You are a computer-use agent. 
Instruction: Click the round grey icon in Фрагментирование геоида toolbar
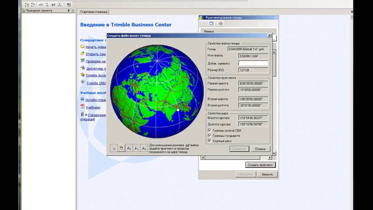[x=221, y=23]
